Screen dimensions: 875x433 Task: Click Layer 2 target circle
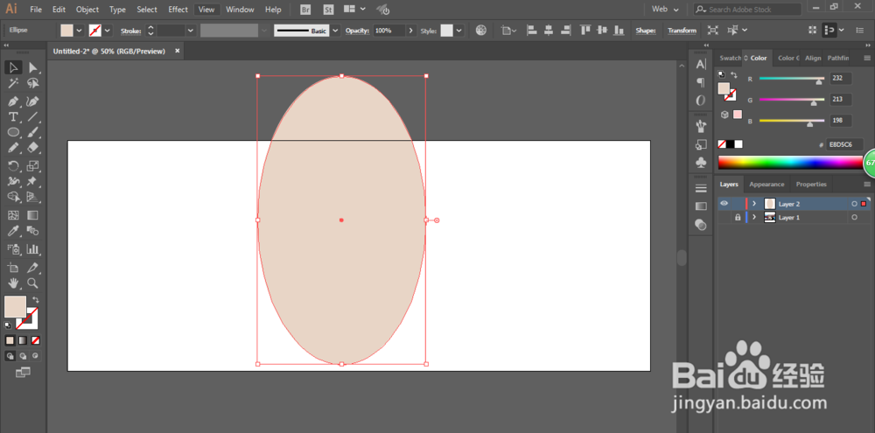854,204
